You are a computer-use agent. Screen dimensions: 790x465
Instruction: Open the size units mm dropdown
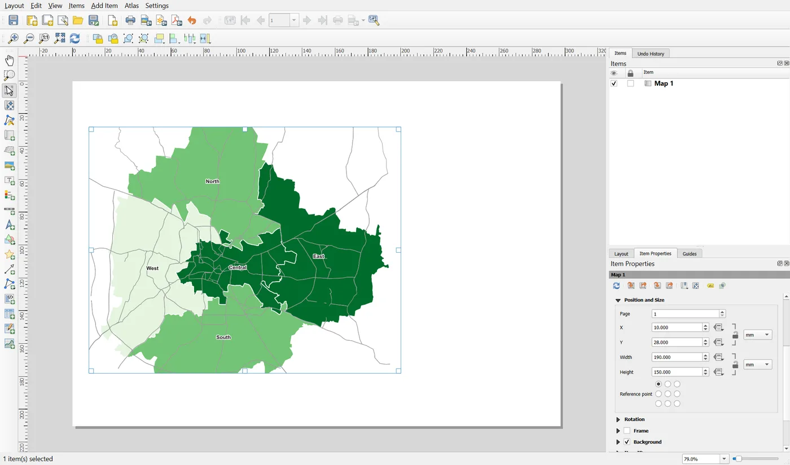click(x=757, y=365)
